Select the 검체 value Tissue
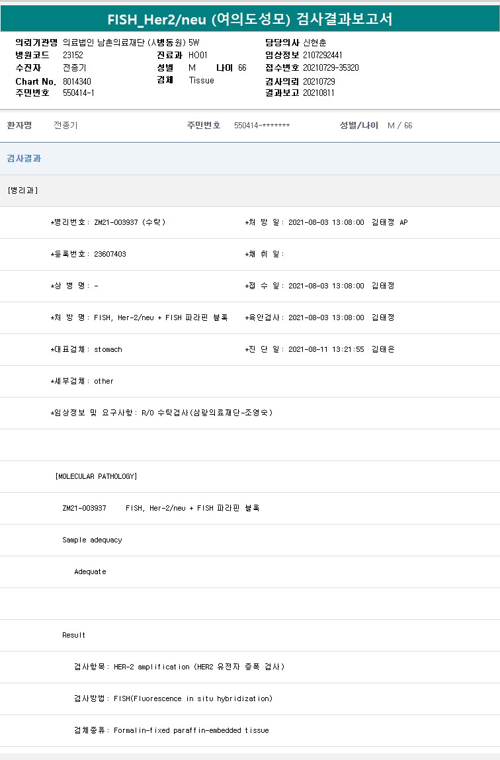 (201, 80)
